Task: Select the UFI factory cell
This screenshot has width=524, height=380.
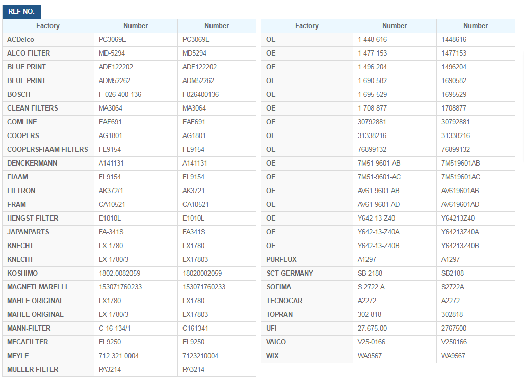Action: 307,328
